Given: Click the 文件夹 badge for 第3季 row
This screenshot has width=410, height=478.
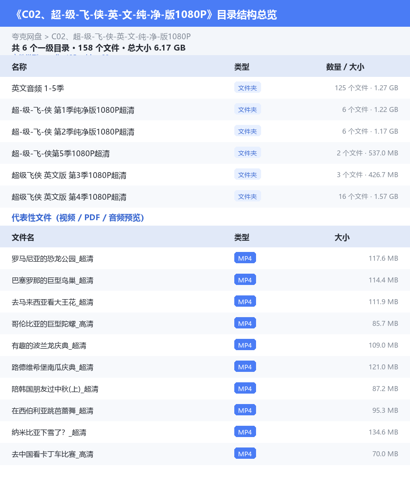Looking at the screenshot, I should pyautogui.click(x=247, y=175).
